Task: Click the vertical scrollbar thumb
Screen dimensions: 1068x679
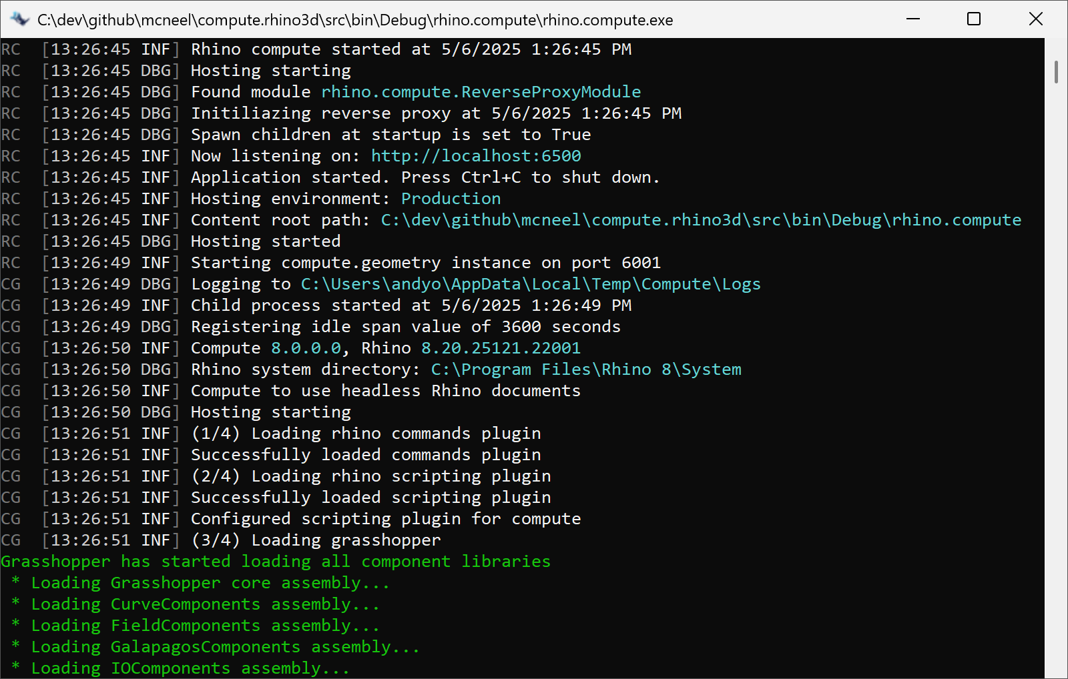Action: point(1056,72)
